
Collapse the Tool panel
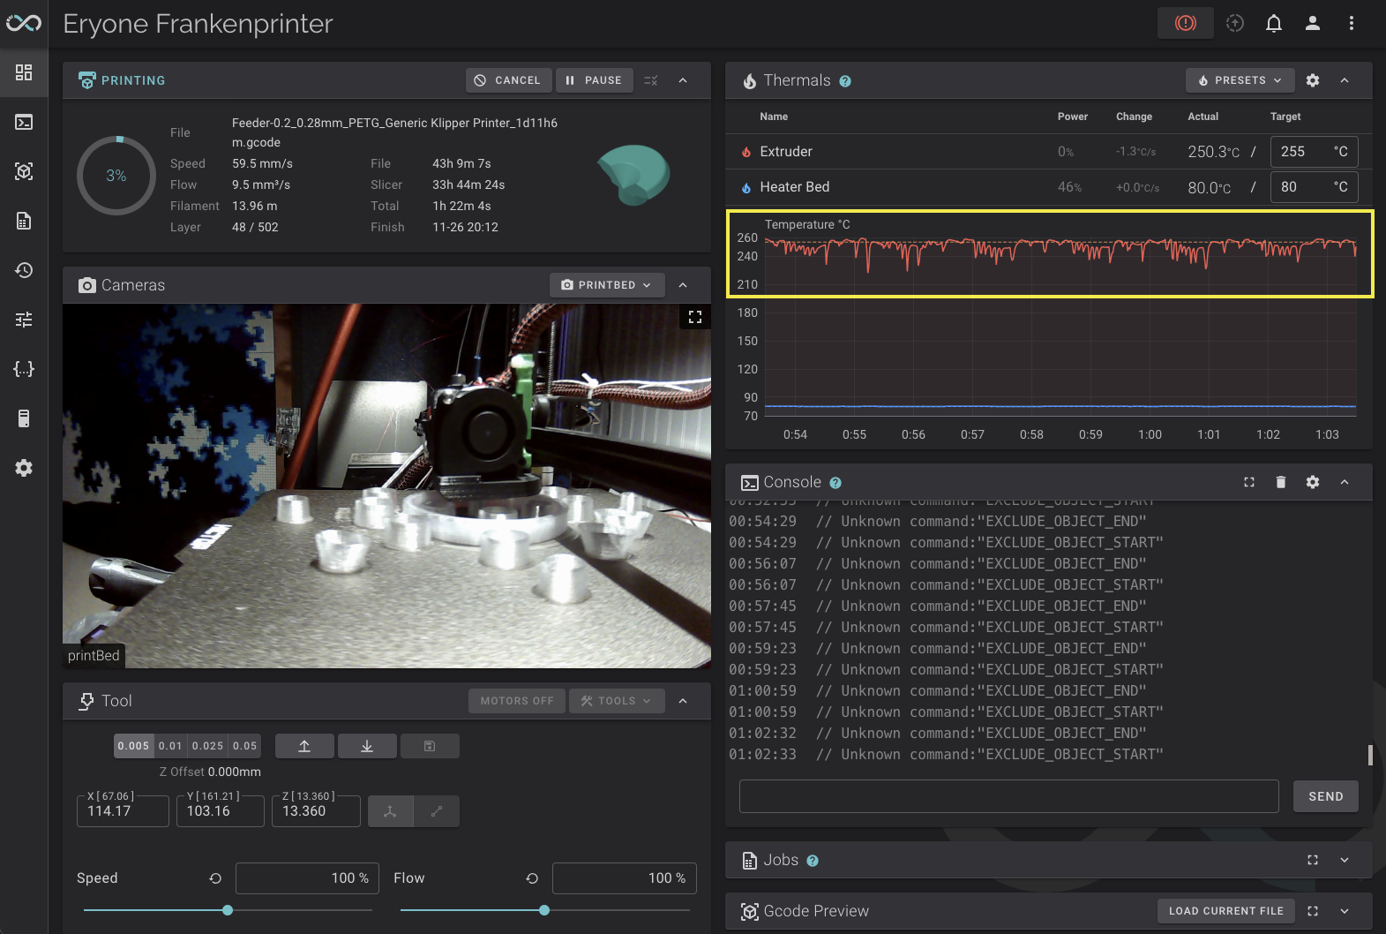pos(683,701)
